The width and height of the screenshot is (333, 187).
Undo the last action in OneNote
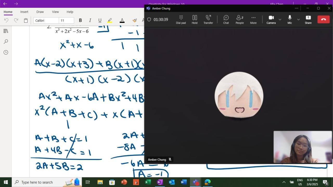(x=6, y=20)
